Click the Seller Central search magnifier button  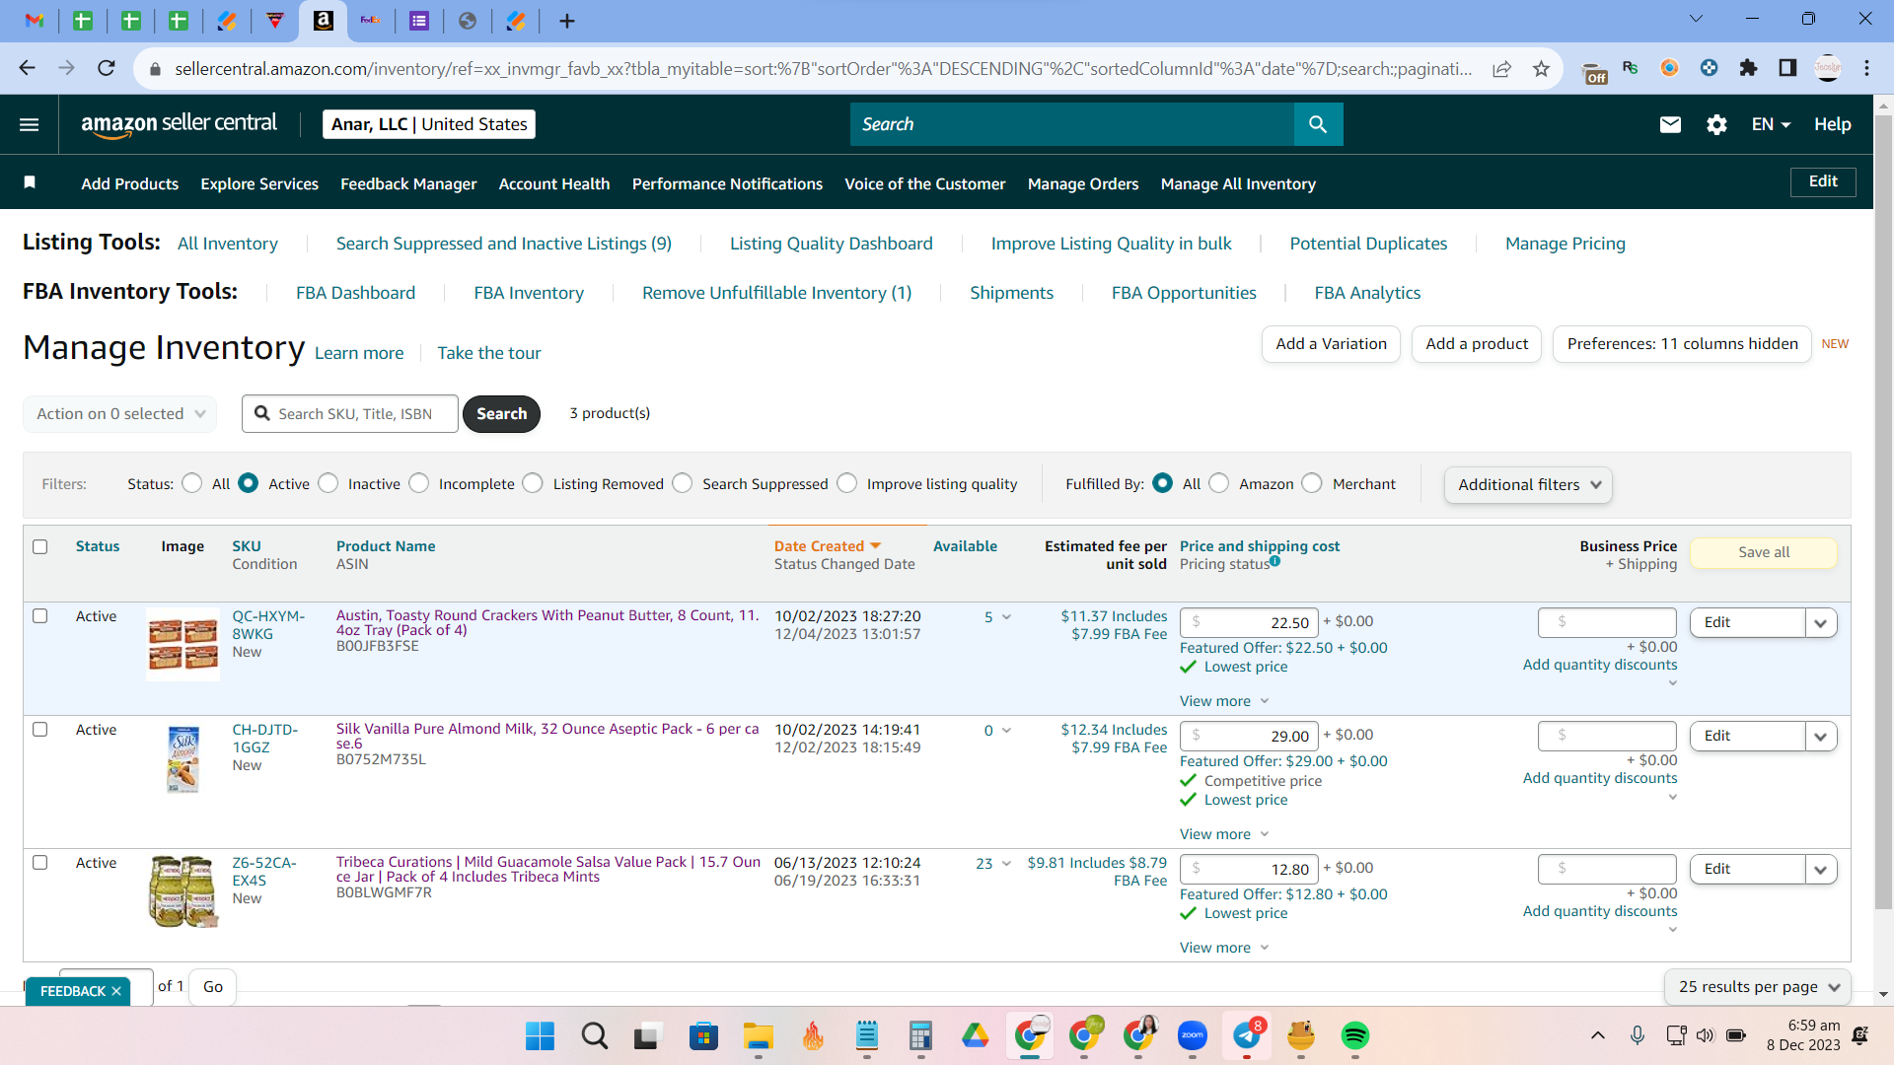pos(1318,124)
